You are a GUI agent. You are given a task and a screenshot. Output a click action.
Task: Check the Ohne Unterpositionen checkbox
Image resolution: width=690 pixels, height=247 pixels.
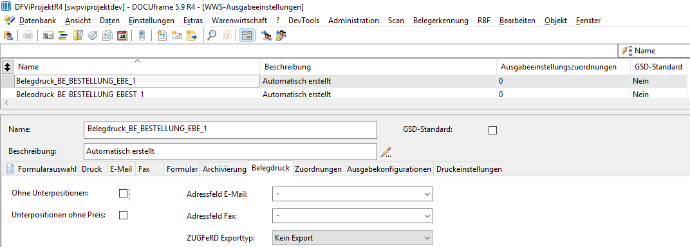tap(123, 193)
